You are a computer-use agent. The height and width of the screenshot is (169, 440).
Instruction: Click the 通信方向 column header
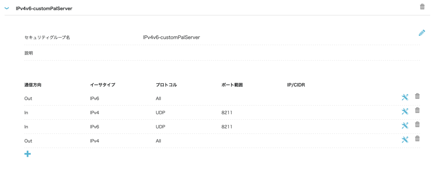pyautogui.click(x=33, y=85)
